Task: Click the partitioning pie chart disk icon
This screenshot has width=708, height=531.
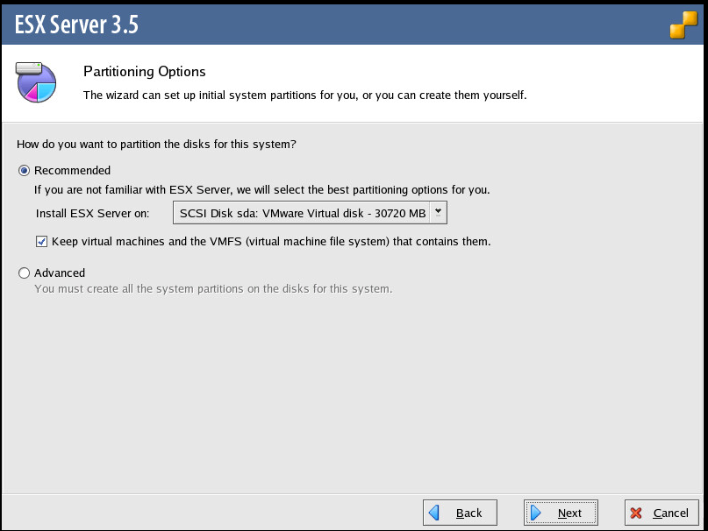Action: (x=36, y=82)
